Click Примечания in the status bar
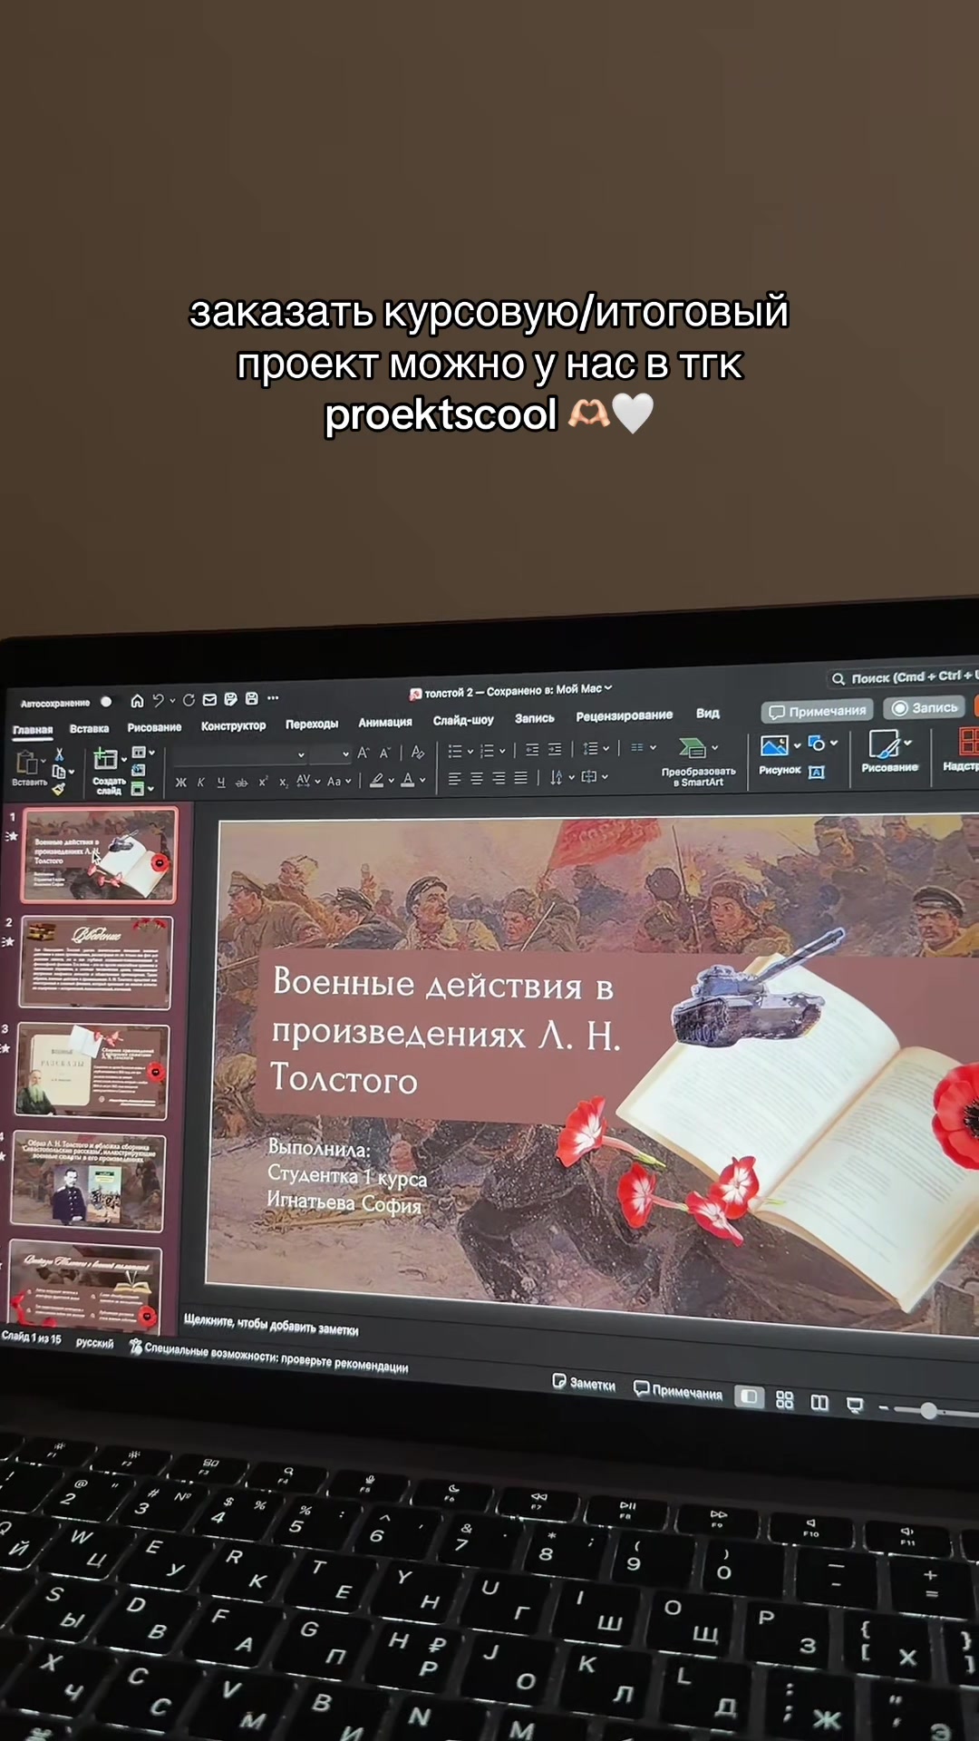This screenshot has width=979, height=1741. coord(677,1391)
